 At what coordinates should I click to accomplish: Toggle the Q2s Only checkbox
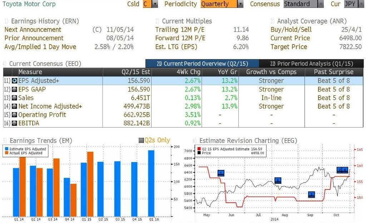tap(141, 140)
